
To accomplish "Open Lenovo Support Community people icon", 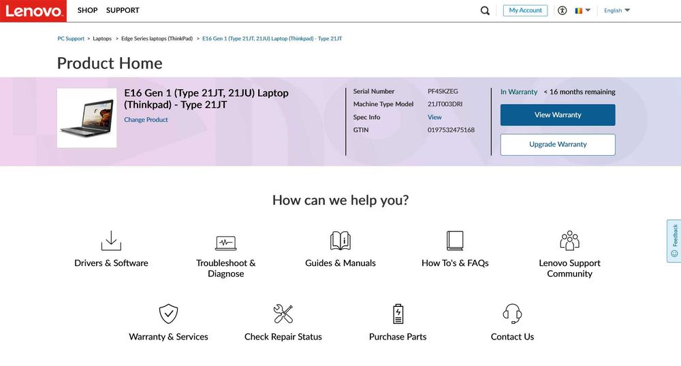I will 569,241.
